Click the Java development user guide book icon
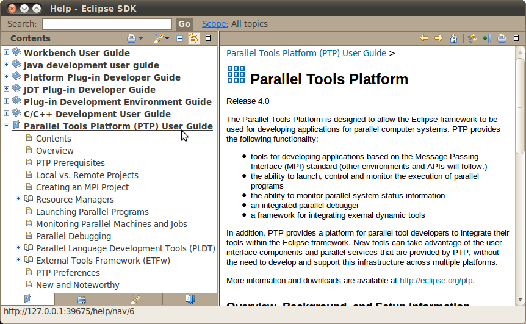Screen dimensions: 526x324 [16, 64]
